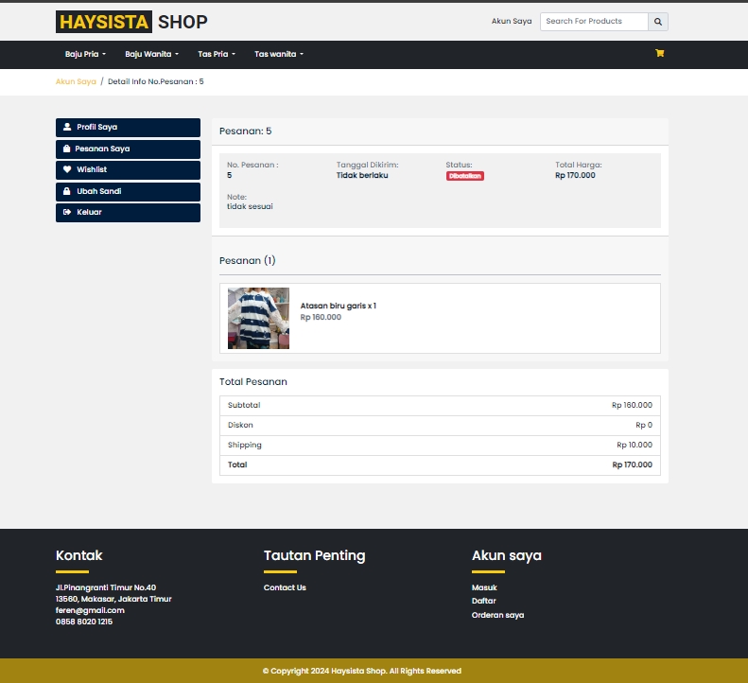Click the Atasan biru garis product thumbnail
This screenshot has height=683, width=748.
[258, 319]
